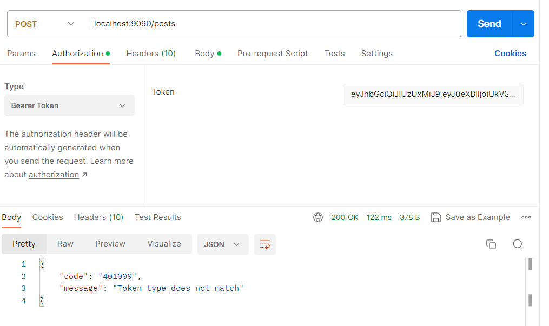Click the external arrow after authorization link

pyautogui.click(x=84, y=175)
